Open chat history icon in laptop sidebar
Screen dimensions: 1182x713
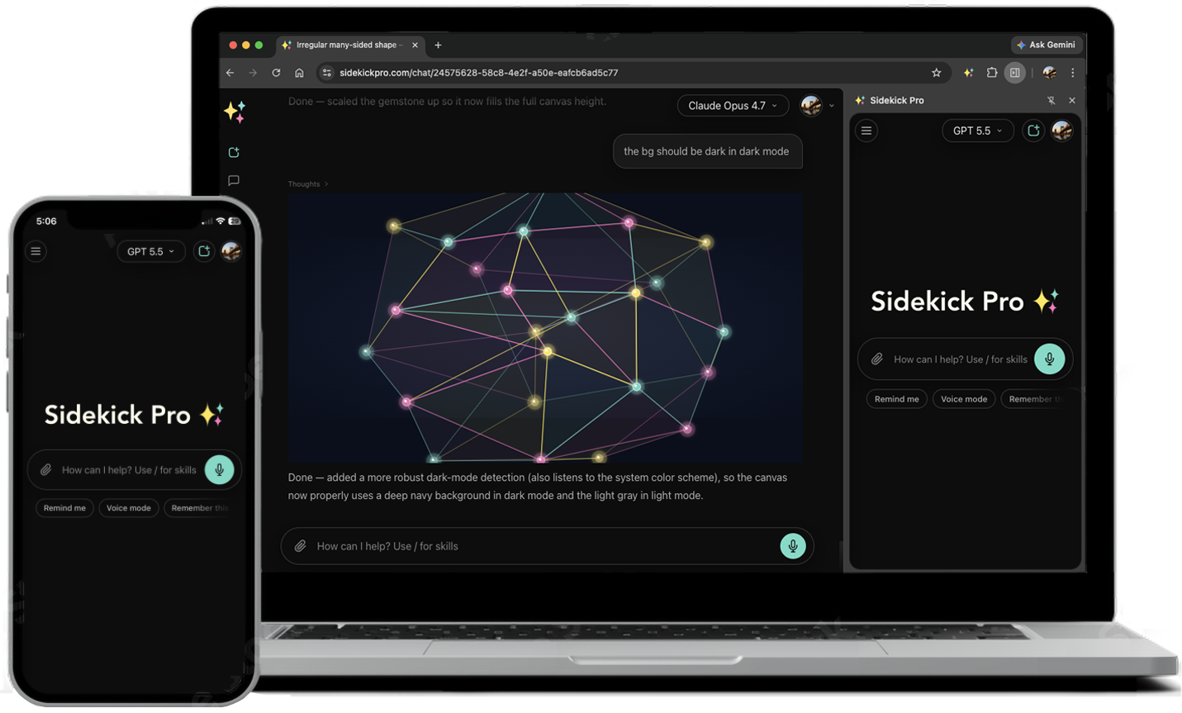coord(234,180)
